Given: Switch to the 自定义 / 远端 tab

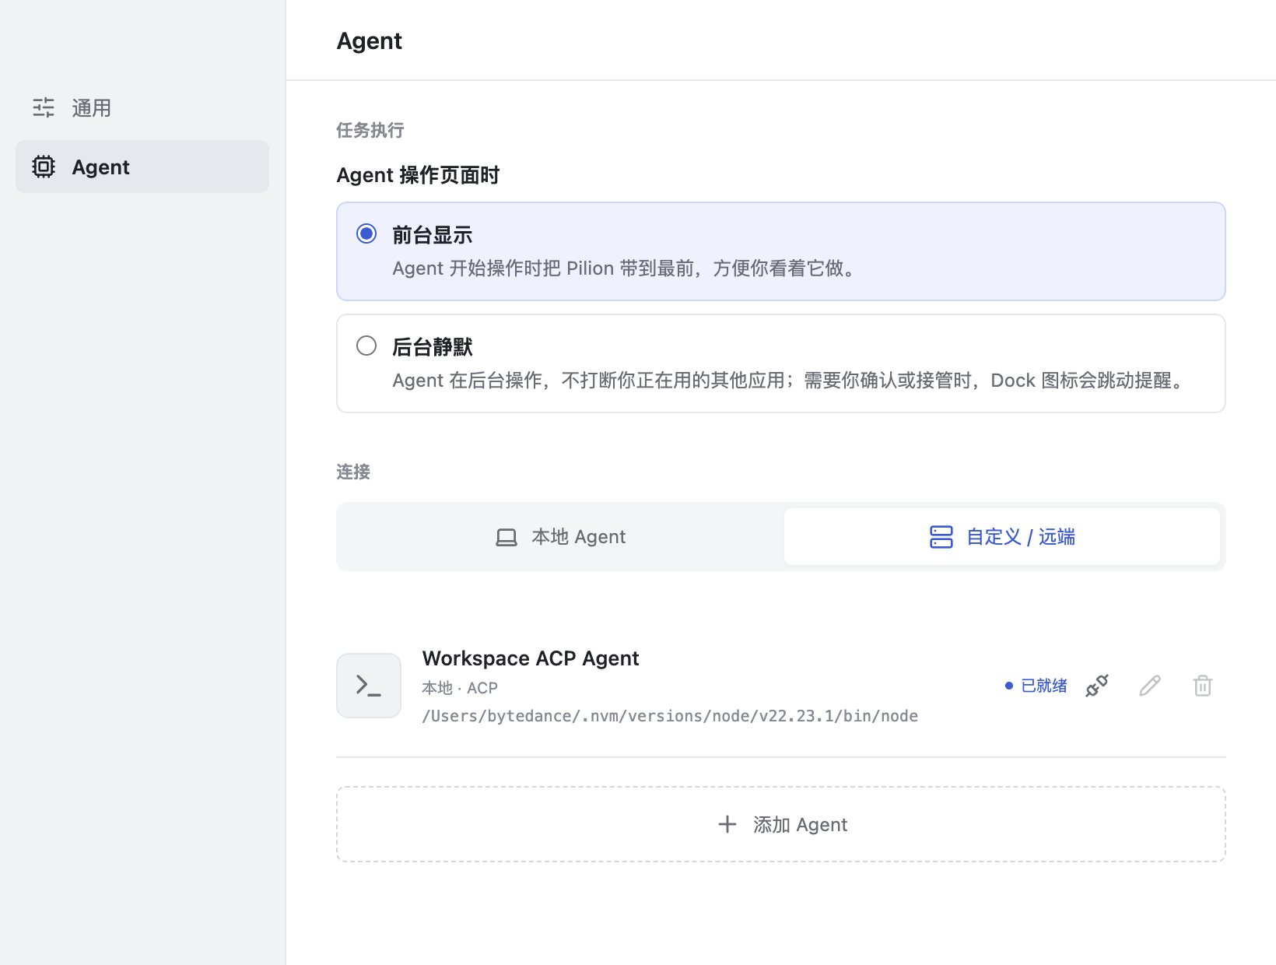Looking at the screenshot, I should pyautogui.click(x=1002, y=537).
